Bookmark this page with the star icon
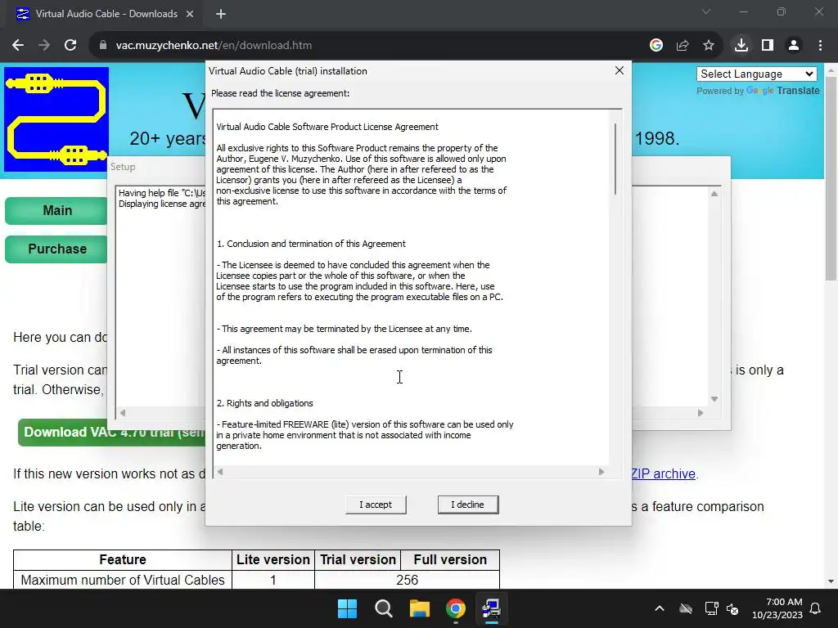The width and height of the screenshot is (838, 628). click(709, 46)
